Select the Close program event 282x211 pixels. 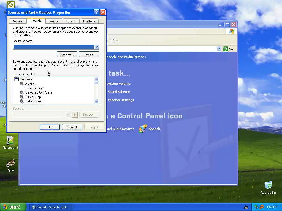pos(34,88)
